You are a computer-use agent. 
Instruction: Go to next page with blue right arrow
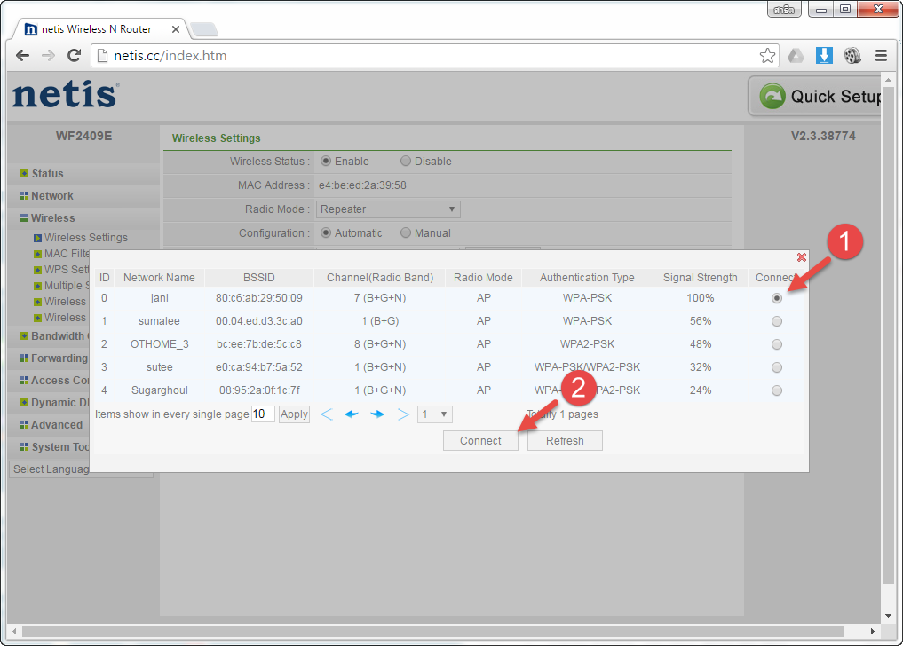[377, 414]
